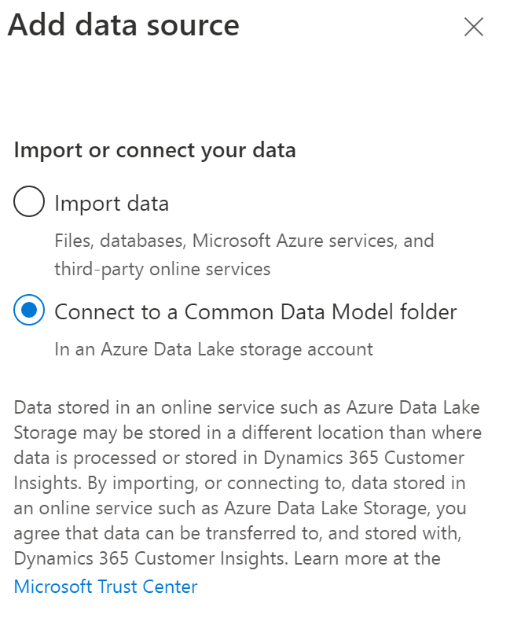Click "In an Azure Data Lake storage account" text
The height and width of the screenshot is (622, 510).
coord(214,348)
